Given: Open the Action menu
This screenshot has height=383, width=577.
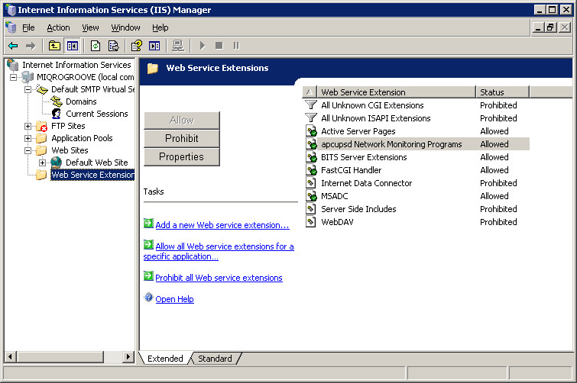Looking at the screenshot, I should [58, 28].
